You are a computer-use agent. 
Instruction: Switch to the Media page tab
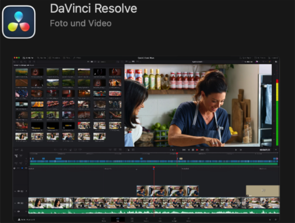(104, 219)
